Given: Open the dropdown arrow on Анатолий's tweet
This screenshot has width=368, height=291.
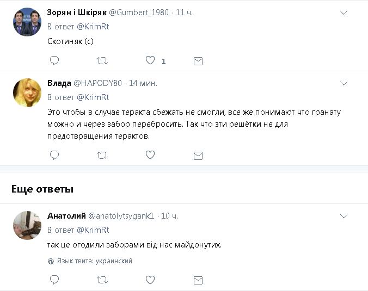Looking at the screenshot, I should point(344,216).
